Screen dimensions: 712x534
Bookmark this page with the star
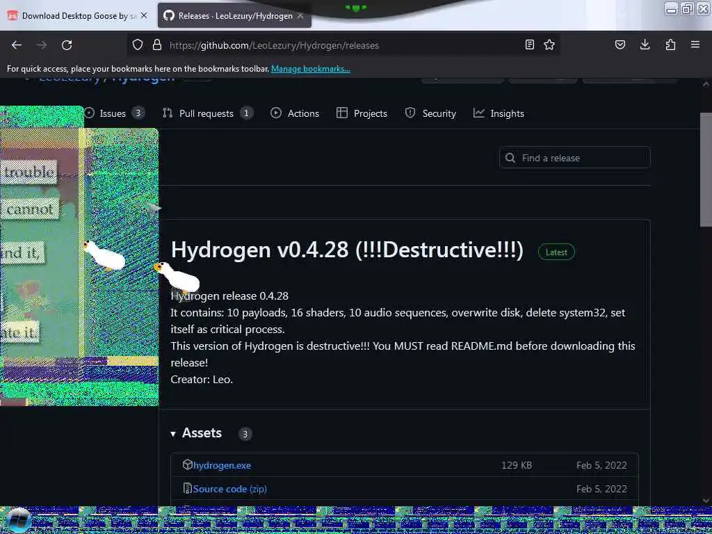coord(549,44)
